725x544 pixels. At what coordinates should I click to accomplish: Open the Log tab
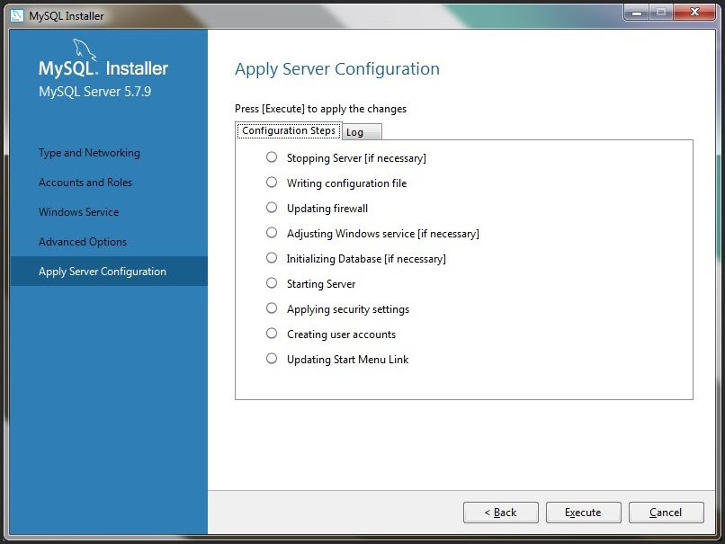tap(362, 132)
